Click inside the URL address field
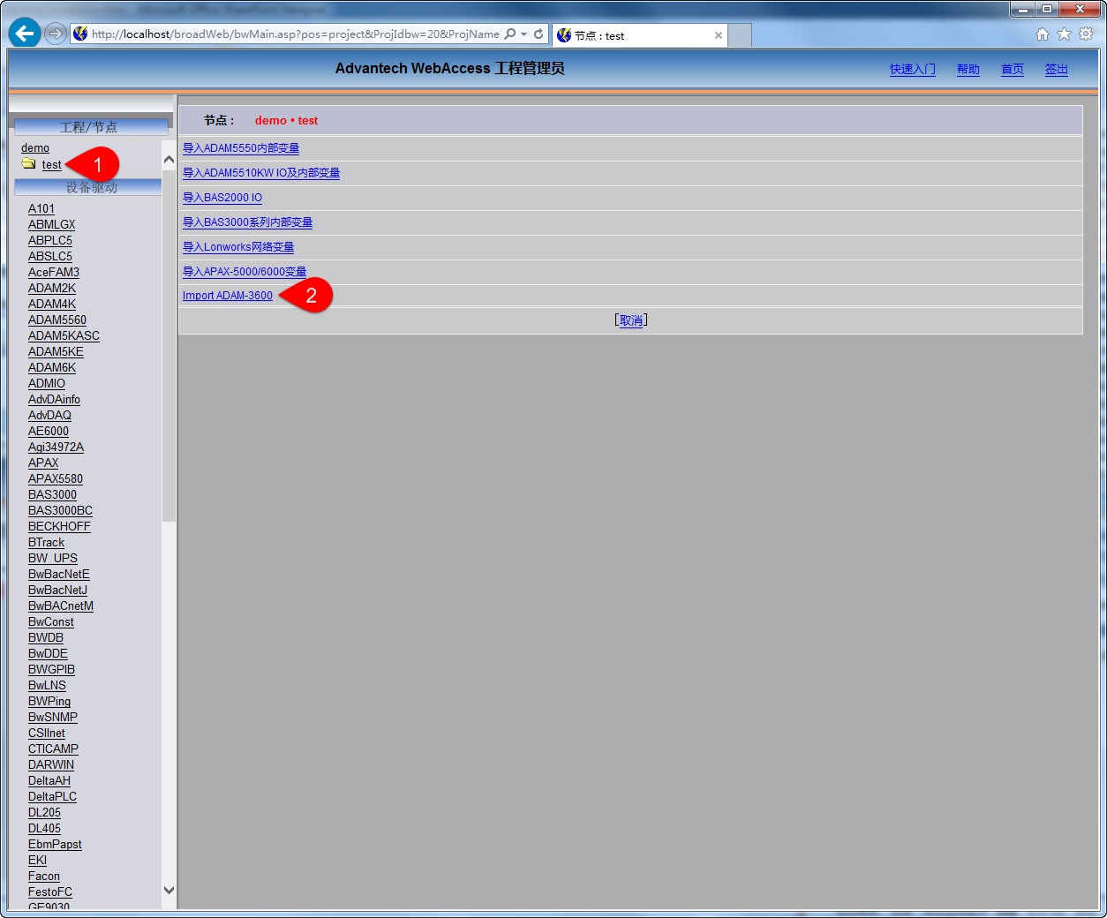 click(291, 34)
